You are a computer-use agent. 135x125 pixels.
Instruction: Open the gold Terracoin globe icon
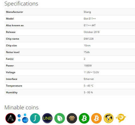pos(109,118)
